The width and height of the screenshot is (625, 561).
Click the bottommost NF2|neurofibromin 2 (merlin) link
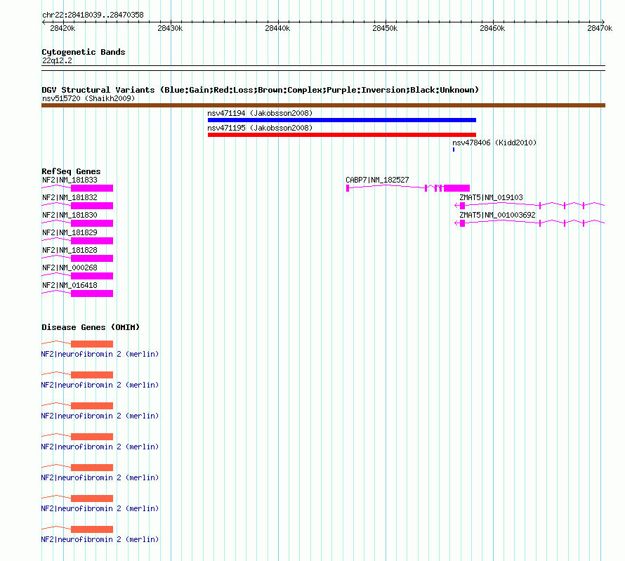click(100, 539)
